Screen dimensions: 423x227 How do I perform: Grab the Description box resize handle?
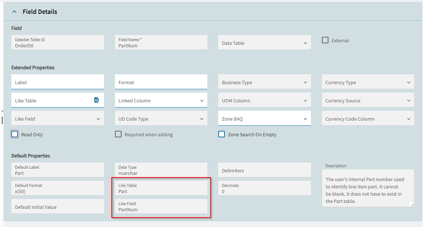(412, 204)
